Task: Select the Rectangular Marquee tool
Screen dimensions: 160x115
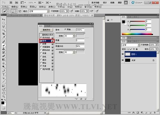Action: tap(3, 23)
